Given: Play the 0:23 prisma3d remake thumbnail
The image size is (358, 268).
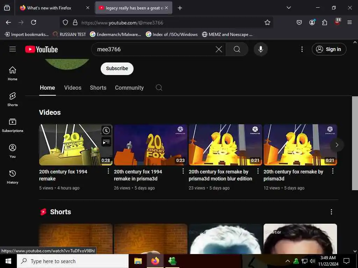Looking at the screenshot, I should [x=150, y=145].
